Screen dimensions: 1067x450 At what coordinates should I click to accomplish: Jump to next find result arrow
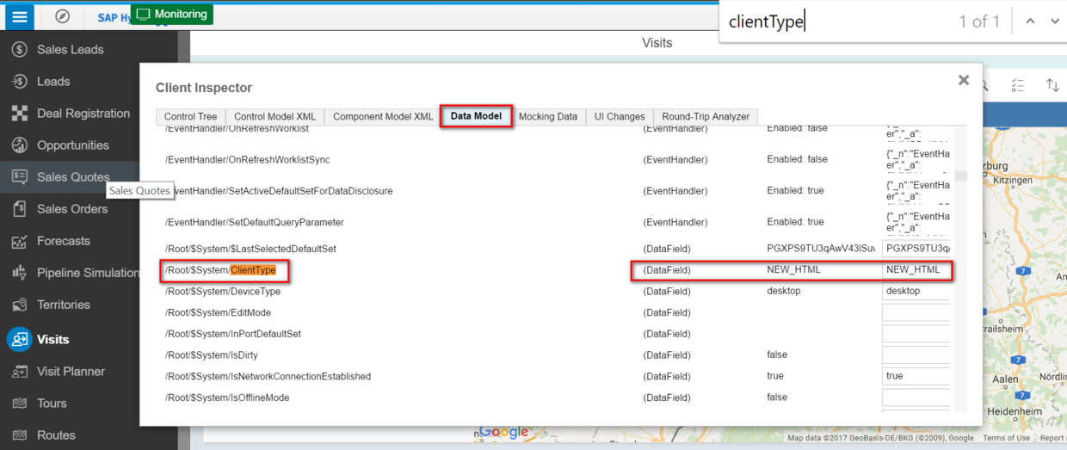[1055, 22]
